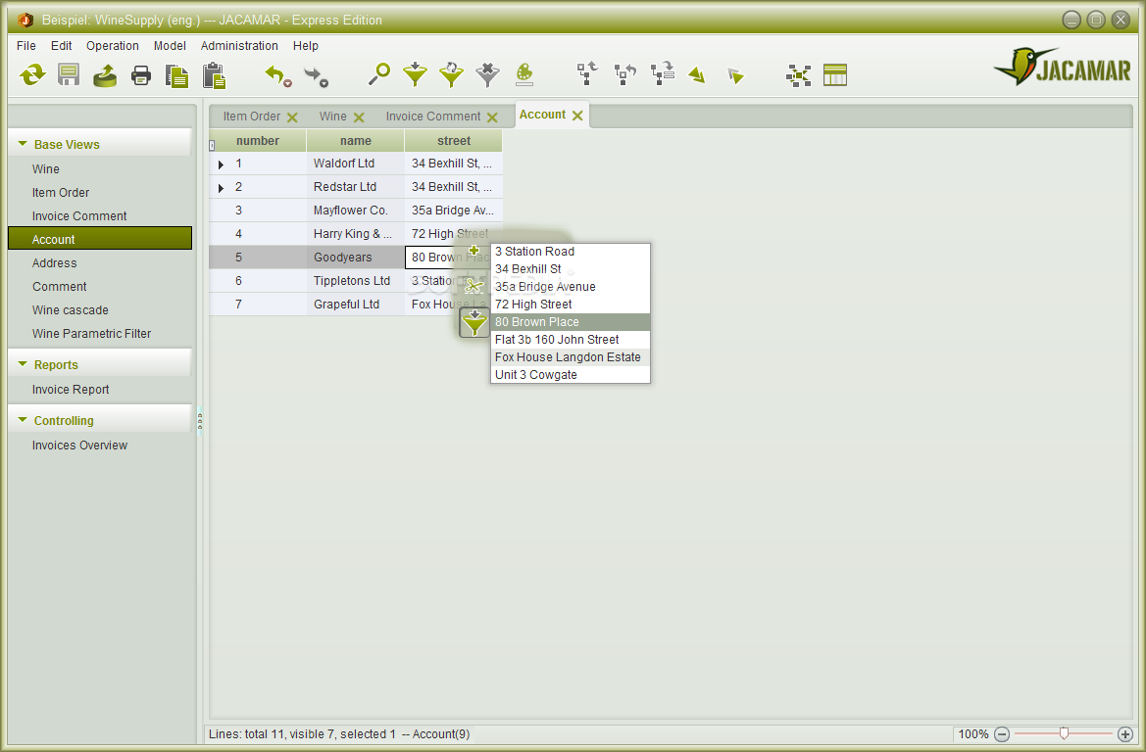Screen dimensions: 1146x752
Task: Open Wine Parametric Filter view
Action: [x=100, y=334]
